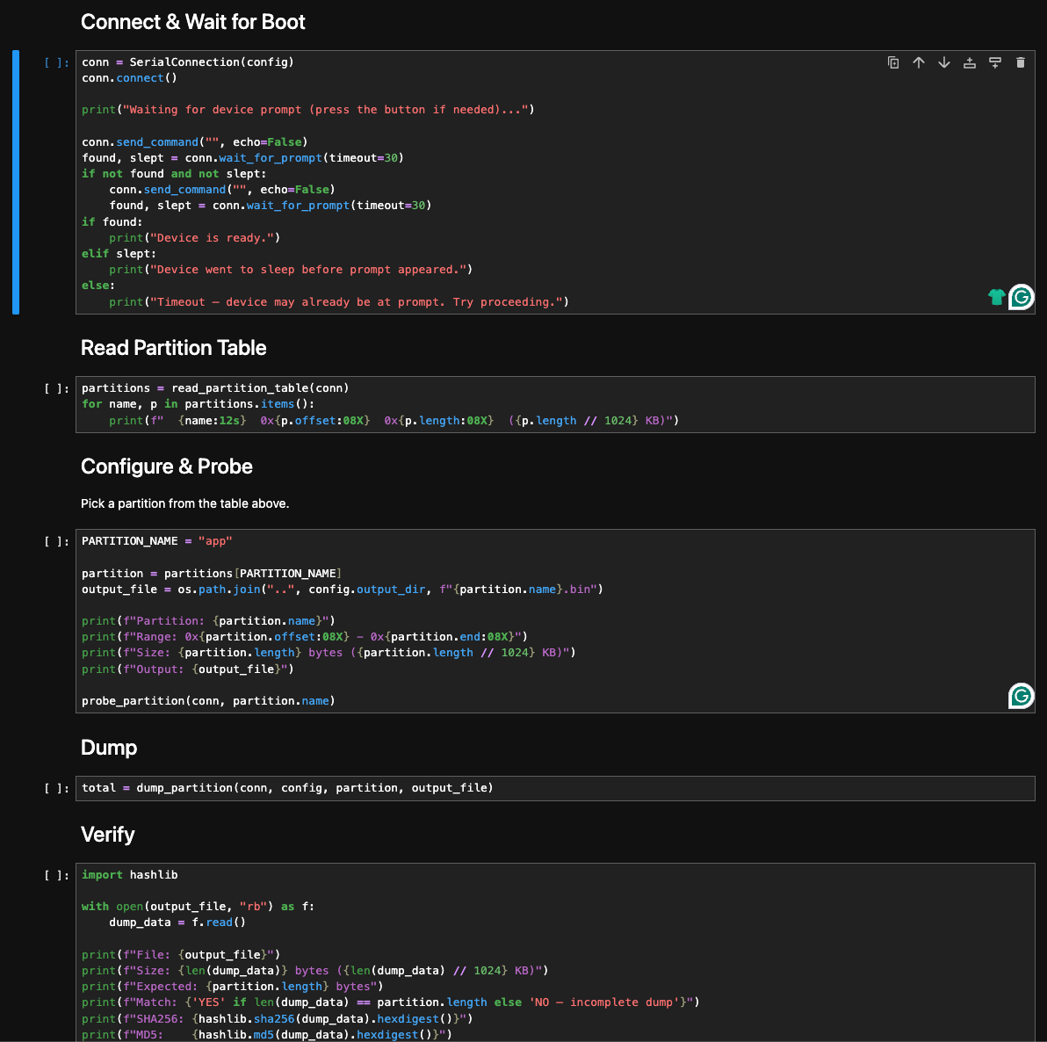This screenshot has height=1042, width=1047.
Task: Click the conn.connect() line
Action: (129, 78)
